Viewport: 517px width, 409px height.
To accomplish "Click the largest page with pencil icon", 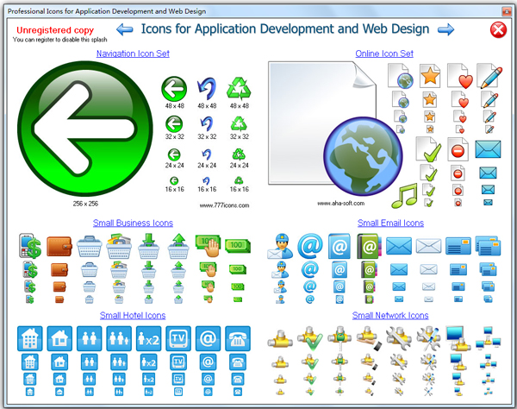I will click(490, 76).
